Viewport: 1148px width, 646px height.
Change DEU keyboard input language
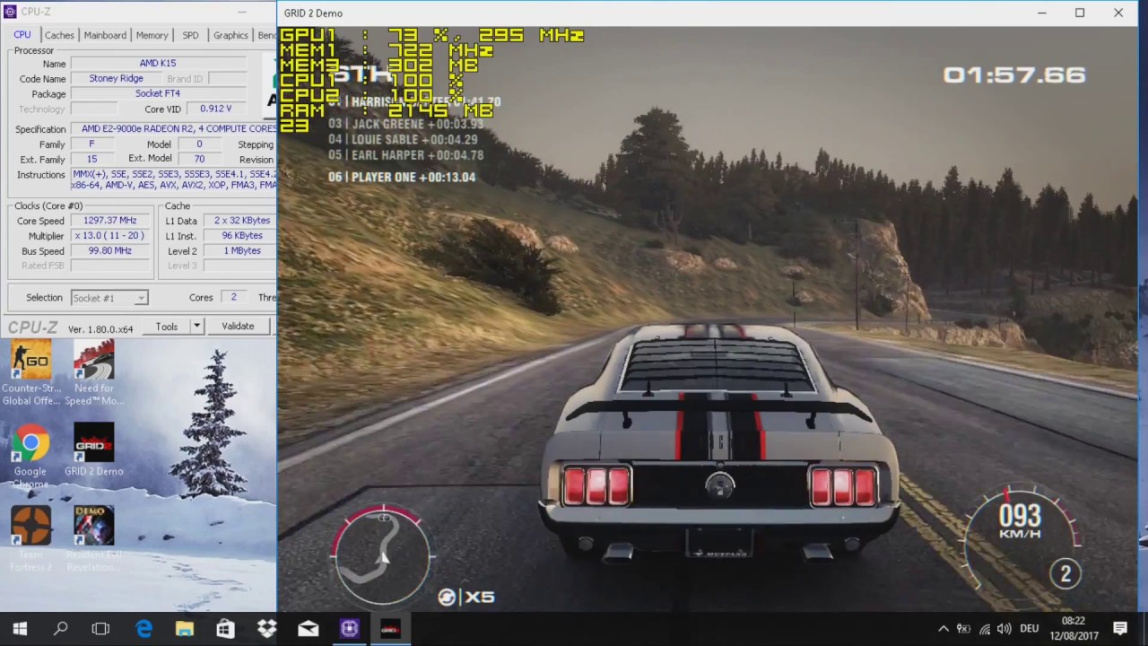pos(1030,629)
